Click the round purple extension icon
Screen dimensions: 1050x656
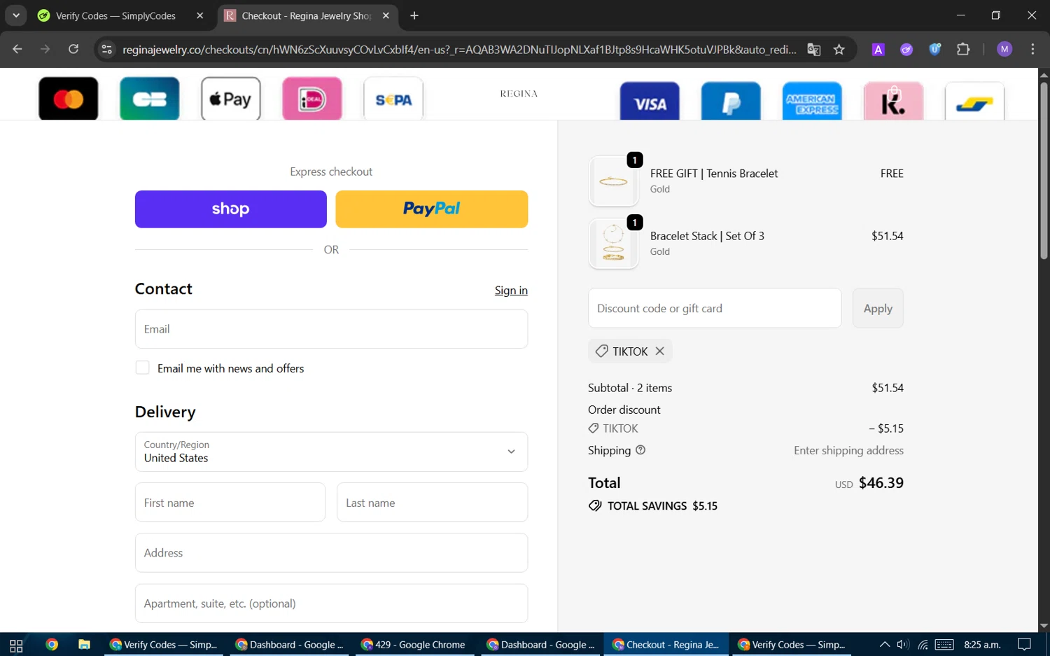[x=906, y=49]
